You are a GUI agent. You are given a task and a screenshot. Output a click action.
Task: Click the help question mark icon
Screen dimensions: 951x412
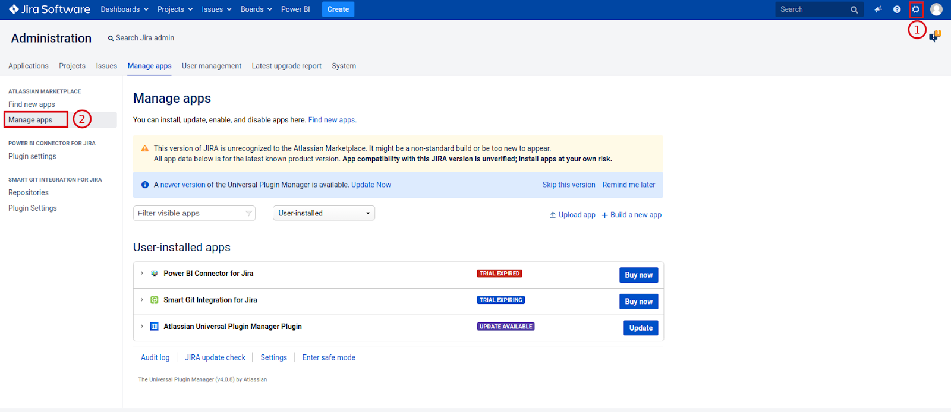click(x=897, y=9)
